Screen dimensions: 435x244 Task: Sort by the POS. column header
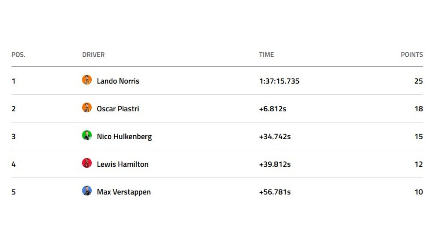click(18, 55)
